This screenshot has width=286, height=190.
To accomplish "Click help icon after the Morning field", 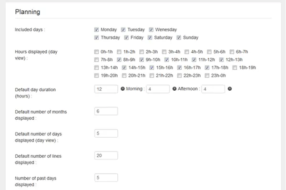I will tap(174, 89).
